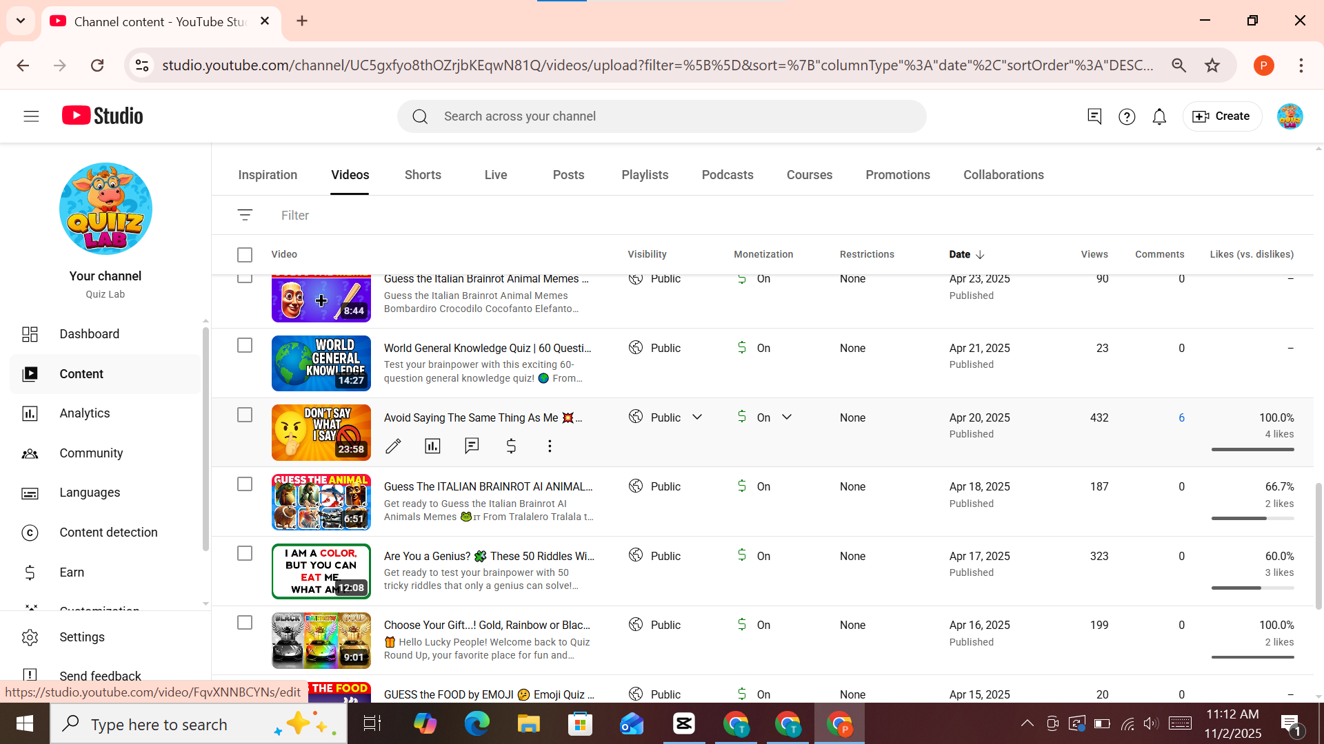Screen dimensions: 1324x744
Task: Expand the monetization On dropdown
Action: [x=787, y=417]
